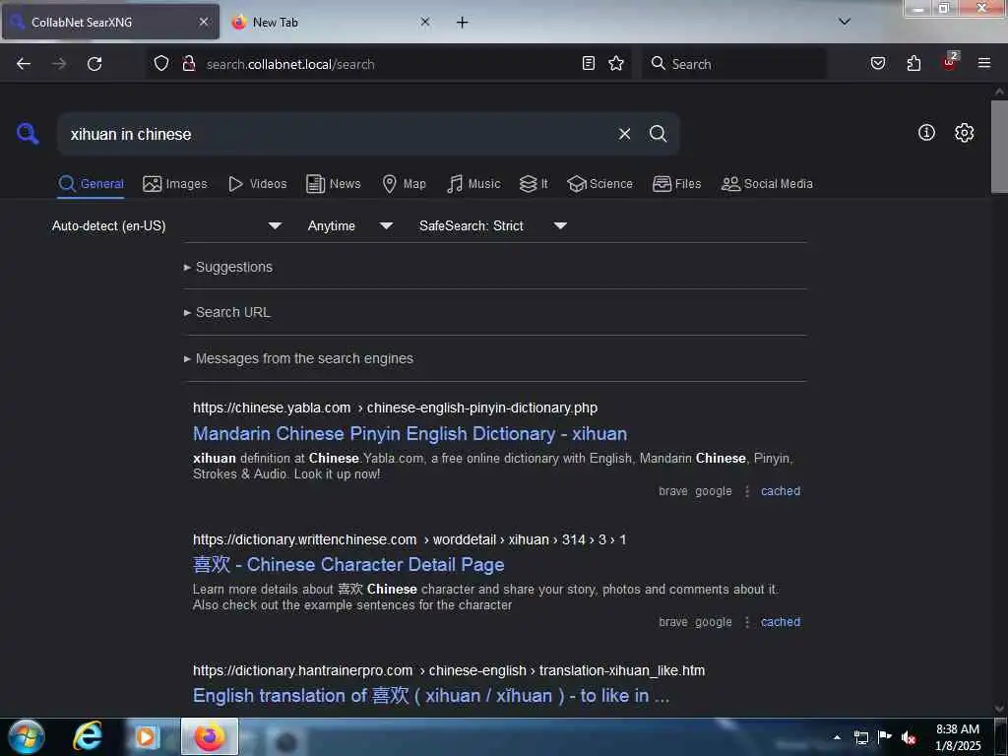The height and width of the screenshot is (756, 1008).
Task: Launch Internet Explorer from taskbar
Action: [x=88, y=736]
